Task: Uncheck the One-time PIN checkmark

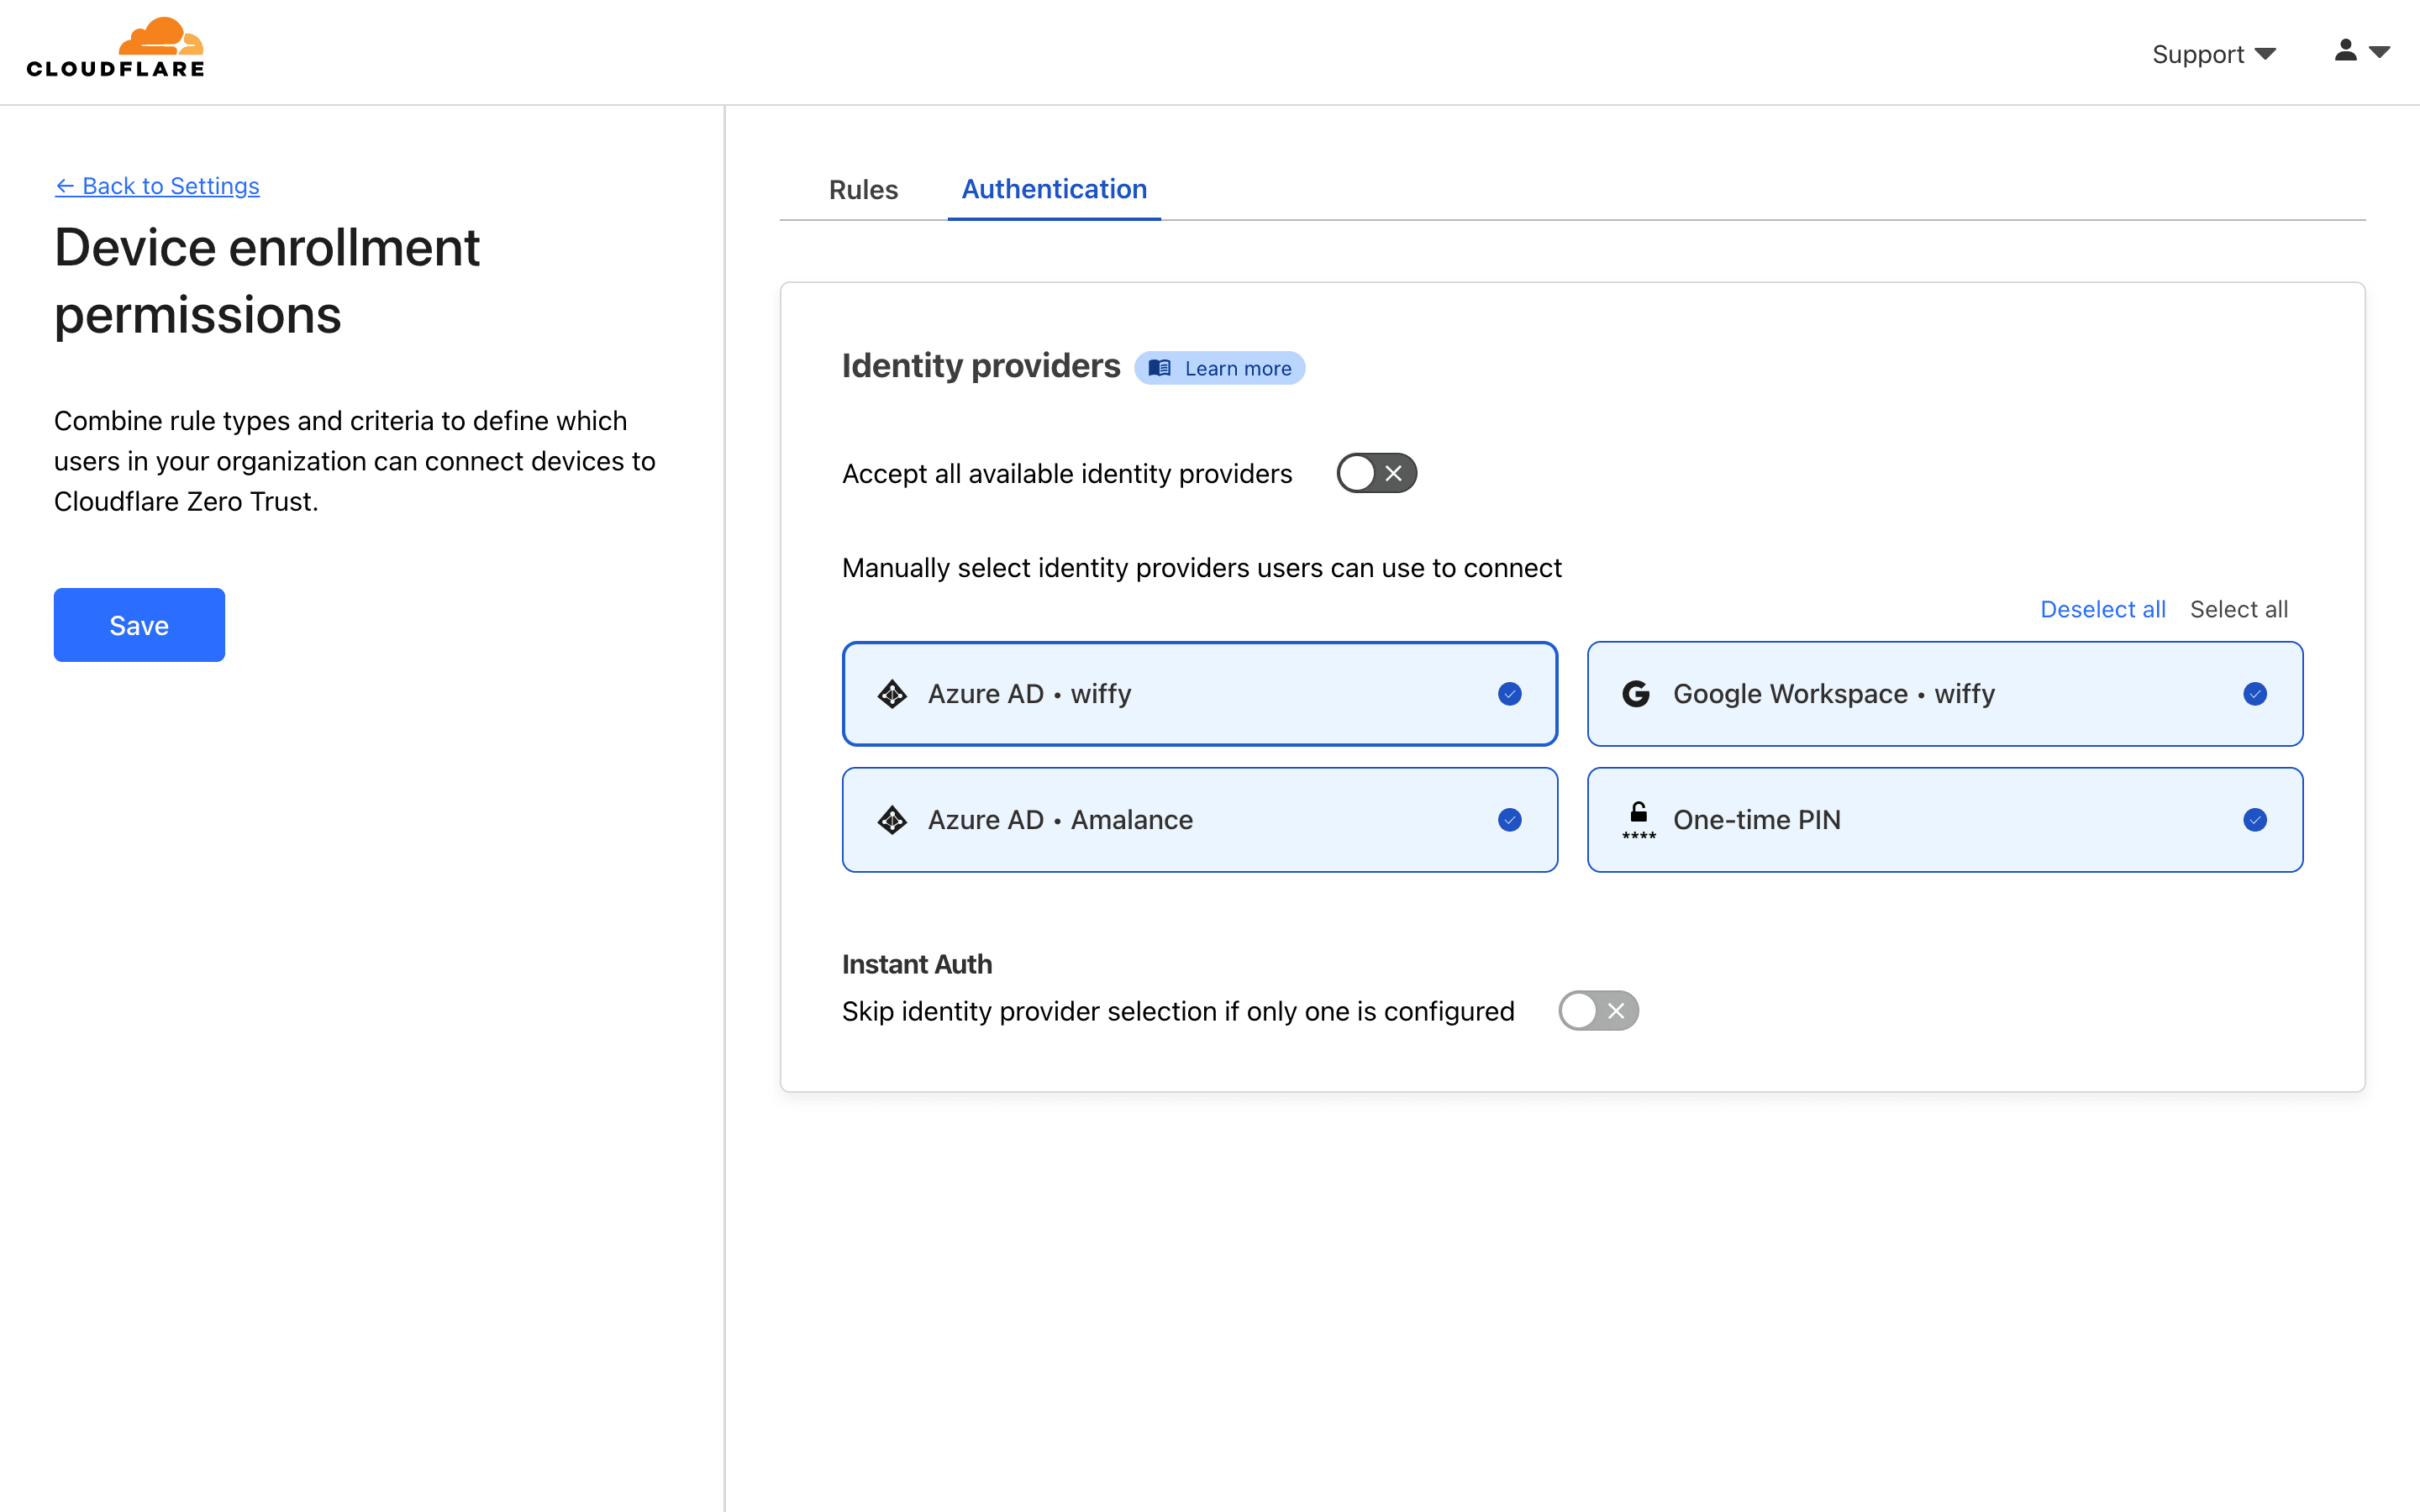Action: [2255, 820]
